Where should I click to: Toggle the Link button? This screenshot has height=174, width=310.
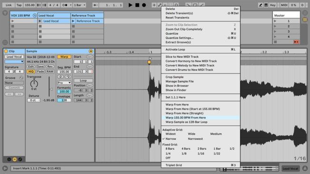click(x=9, y=5)
